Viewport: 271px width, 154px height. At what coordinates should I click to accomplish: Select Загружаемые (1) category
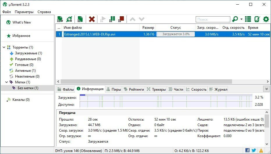(x=26, y=53)
